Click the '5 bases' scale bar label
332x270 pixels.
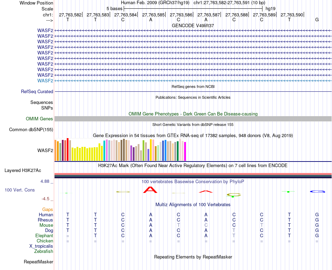click(114, 9)
